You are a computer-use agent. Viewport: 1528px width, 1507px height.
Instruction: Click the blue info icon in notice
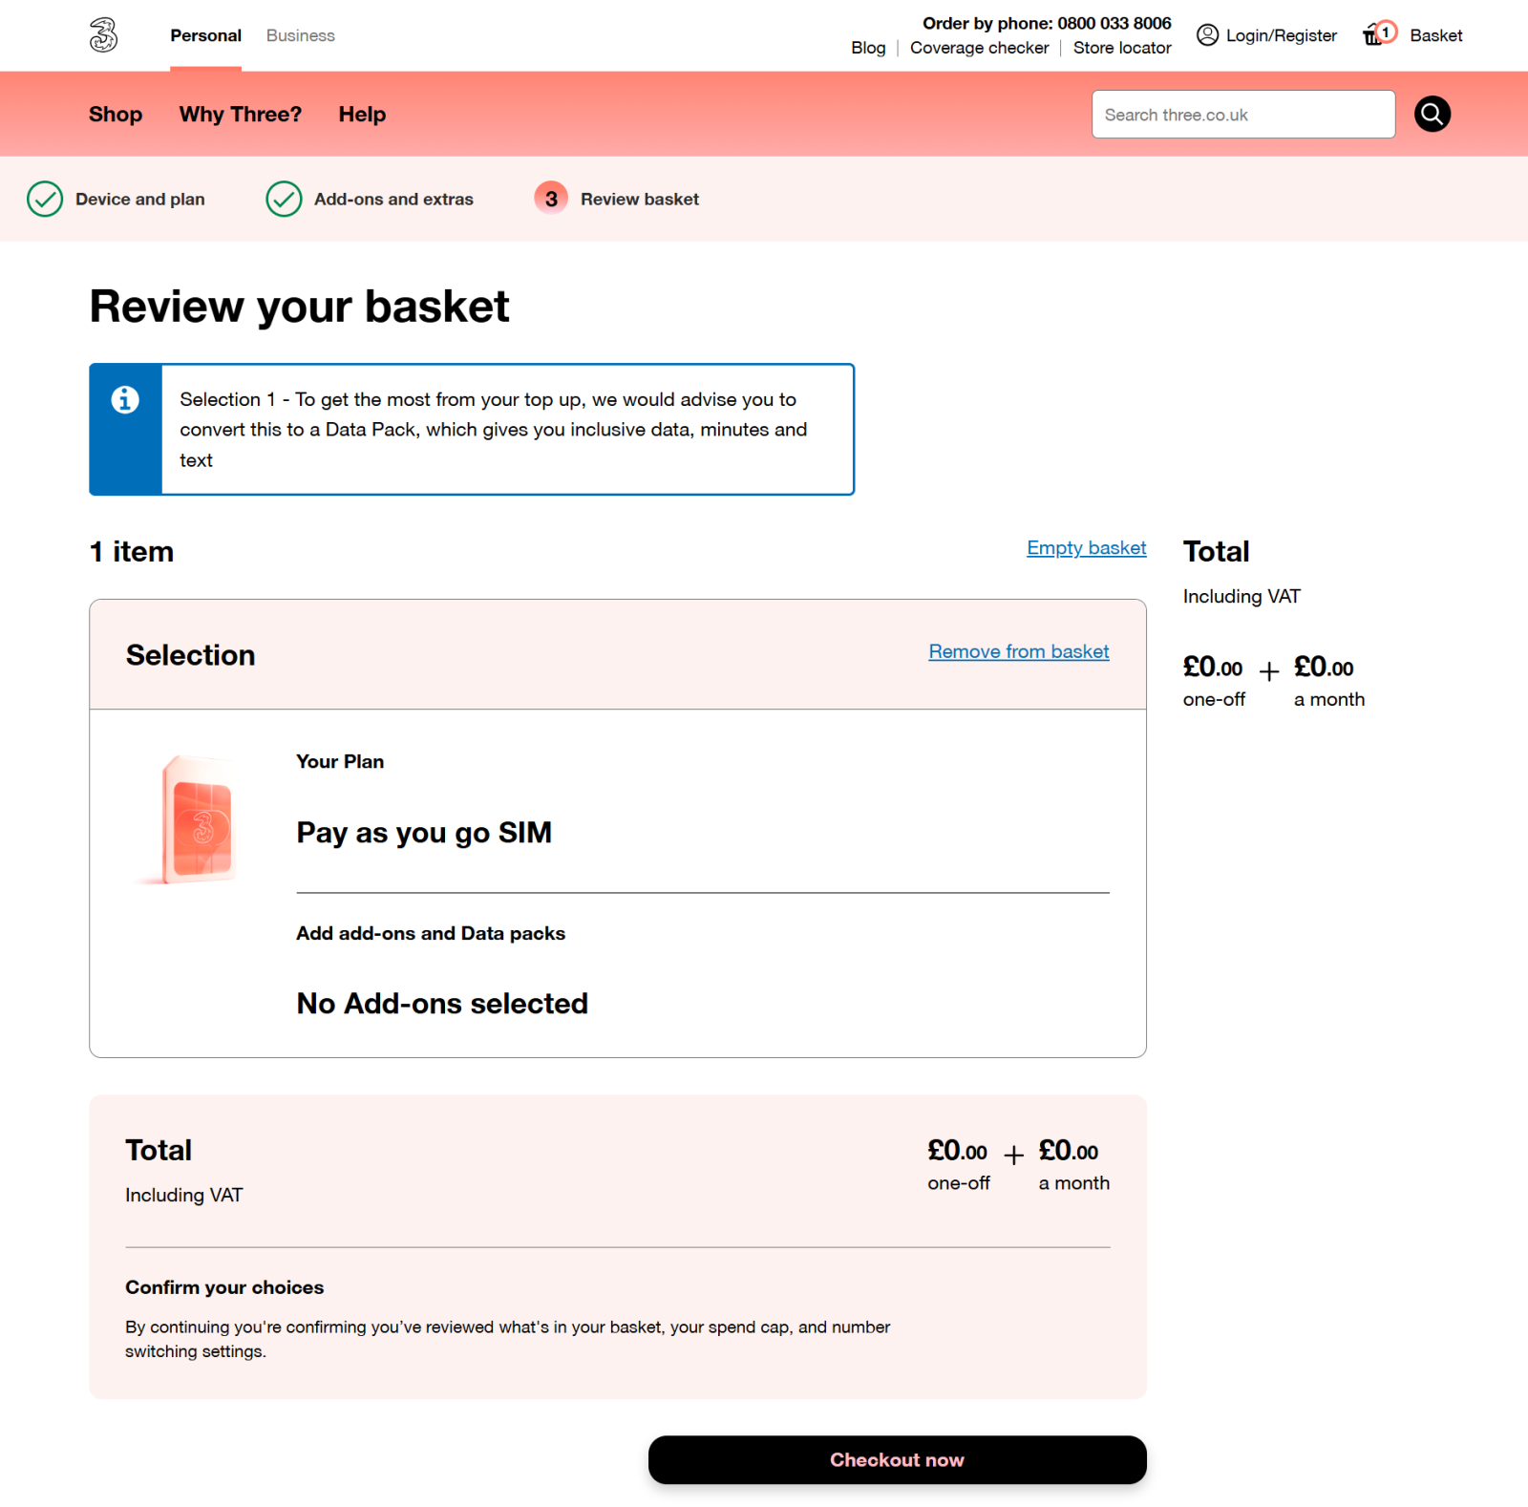pos(125,399)
